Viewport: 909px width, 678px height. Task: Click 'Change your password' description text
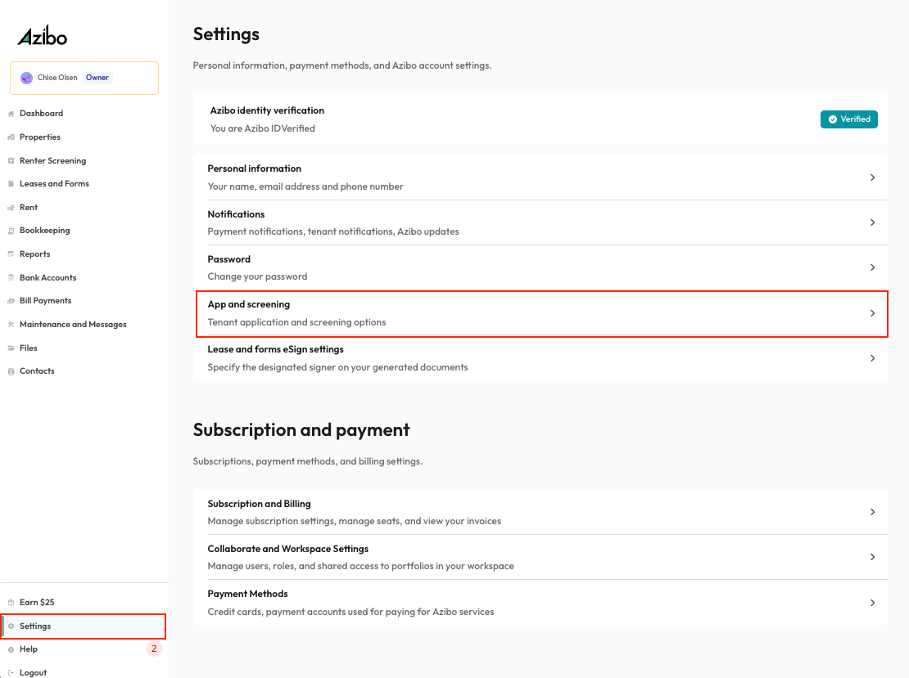257,276
